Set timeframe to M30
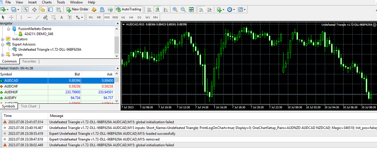 tap(115, 18)
